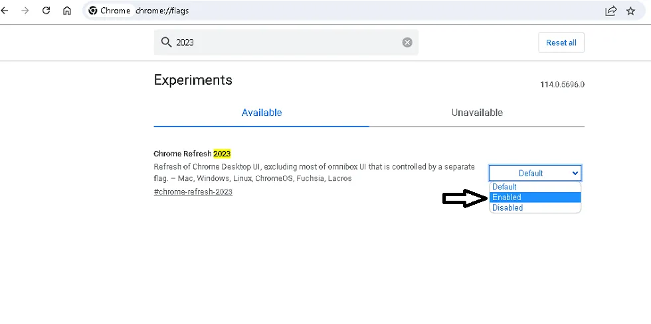
Task: Switch to the Unavailable tab
Action: 477,113
